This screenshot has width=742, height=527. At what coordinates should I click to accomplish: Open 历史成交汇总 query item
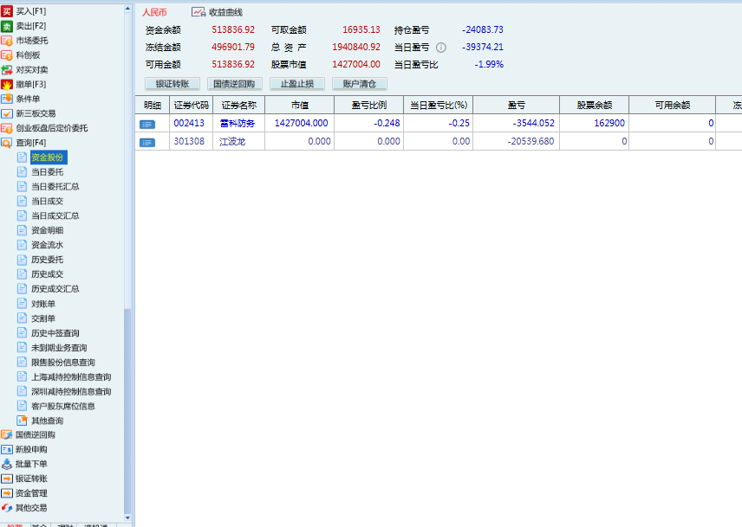click(55, 289)
